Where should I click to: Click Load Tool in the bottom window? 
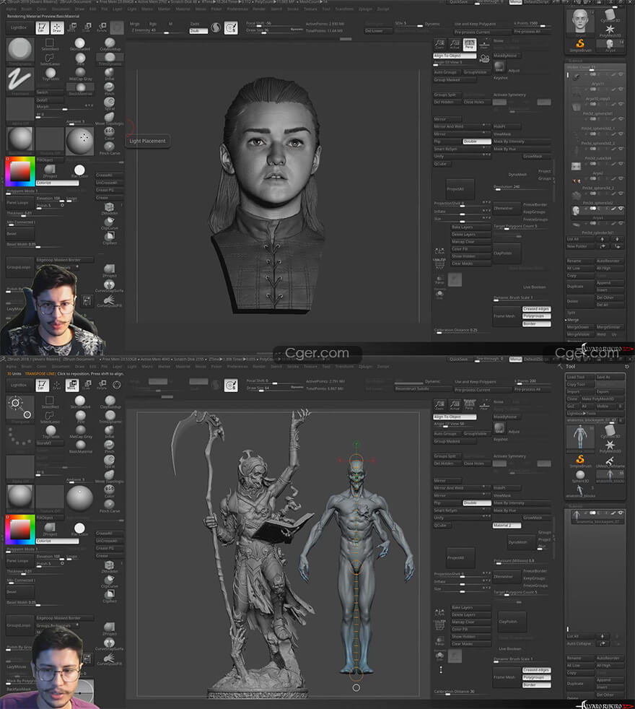pos(580,377)
